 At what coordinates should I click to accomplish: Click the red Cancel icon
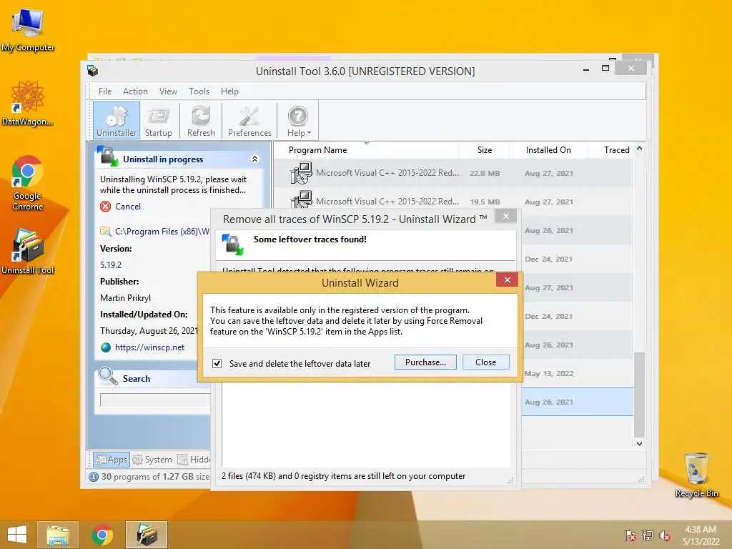tap(106, 207)
